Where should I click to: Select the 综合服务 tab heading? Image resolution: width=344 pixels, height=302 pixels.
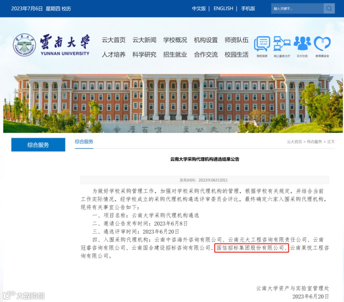[x=84, y=142]
